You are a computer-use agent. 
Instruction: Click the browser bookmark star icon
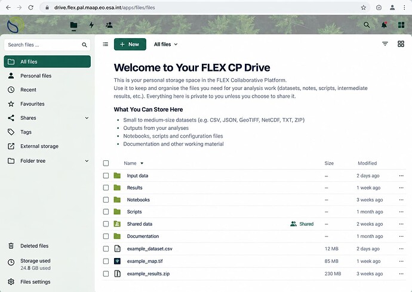click(364, 8)
